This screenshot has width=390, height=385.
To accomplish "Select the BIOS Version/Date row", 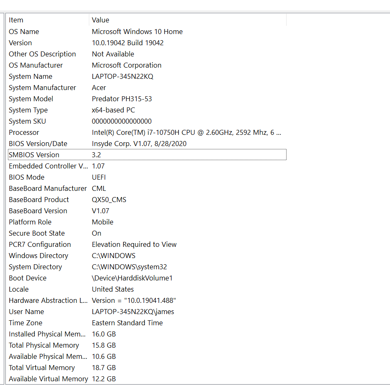I will point(147,144).
